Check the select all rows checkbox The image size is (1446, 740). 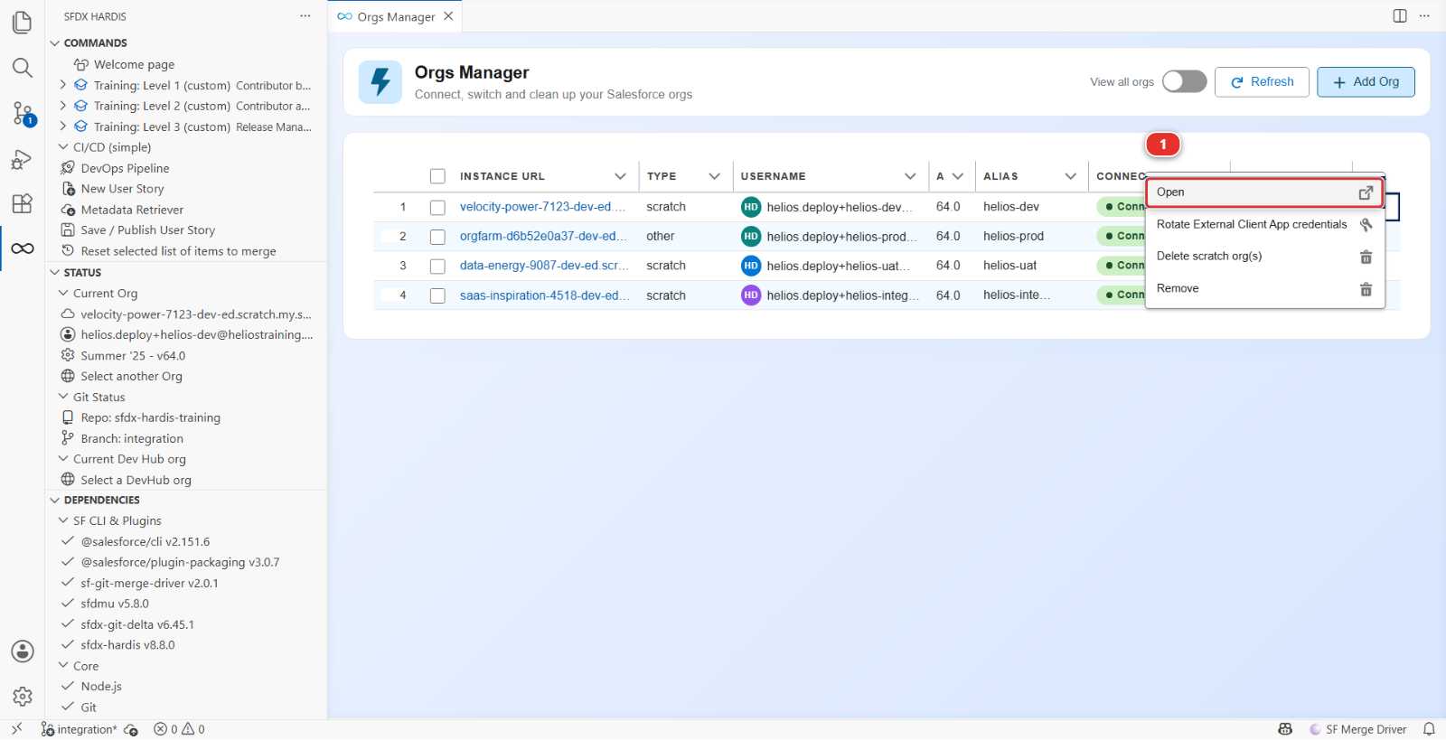(x=437, y=176)
